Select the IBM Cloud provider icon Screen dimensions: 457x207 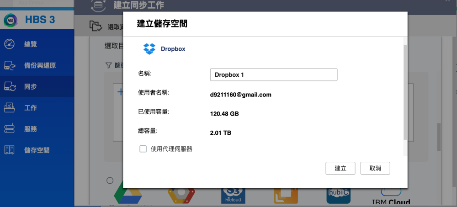[x=391, y=196]
